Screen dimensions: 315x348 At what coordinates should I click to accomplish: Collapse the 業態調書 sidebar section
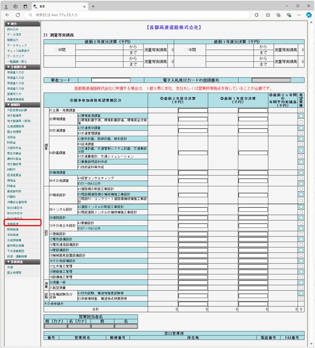(22, 262)
